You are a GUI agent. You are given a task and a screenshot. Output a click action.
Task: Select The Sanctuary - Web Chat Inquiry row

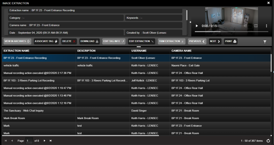tap(136, 110)
